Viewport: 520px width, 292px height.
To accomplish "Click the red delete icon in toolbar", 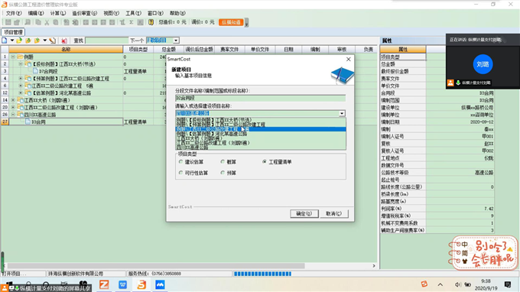I will (x=64, y=41).
